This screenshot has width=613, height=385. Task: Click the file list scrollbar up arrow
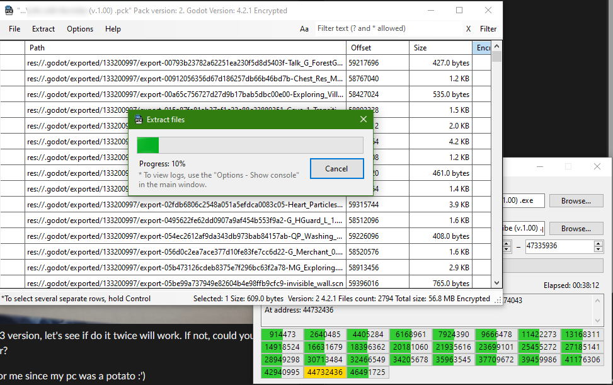click(497, 46)
